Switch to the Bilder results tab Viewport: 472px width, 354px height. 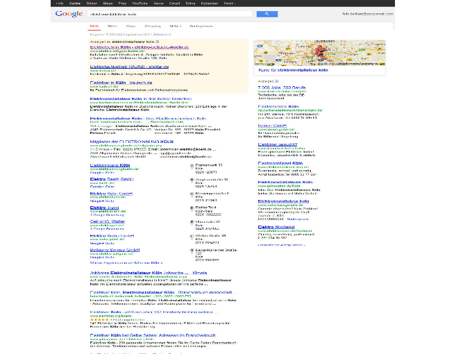(x=112, y=26)
